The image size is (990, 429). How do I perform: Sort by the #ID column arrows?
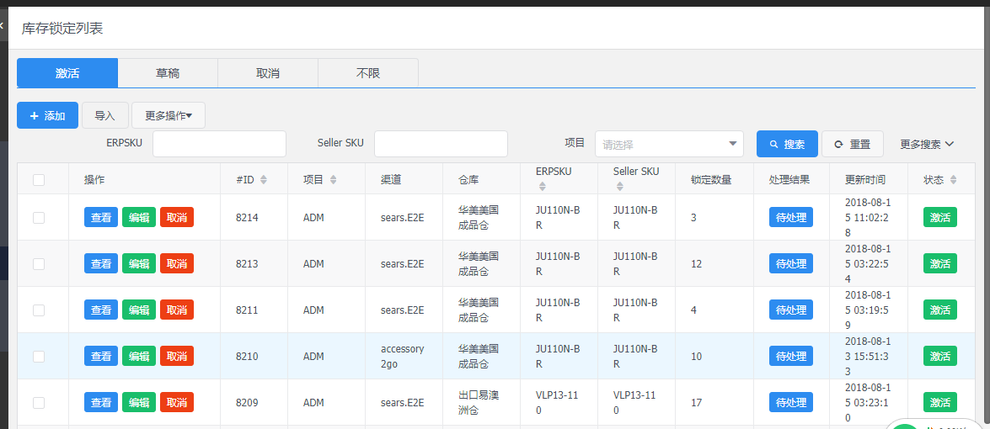[x=264, y=179]
